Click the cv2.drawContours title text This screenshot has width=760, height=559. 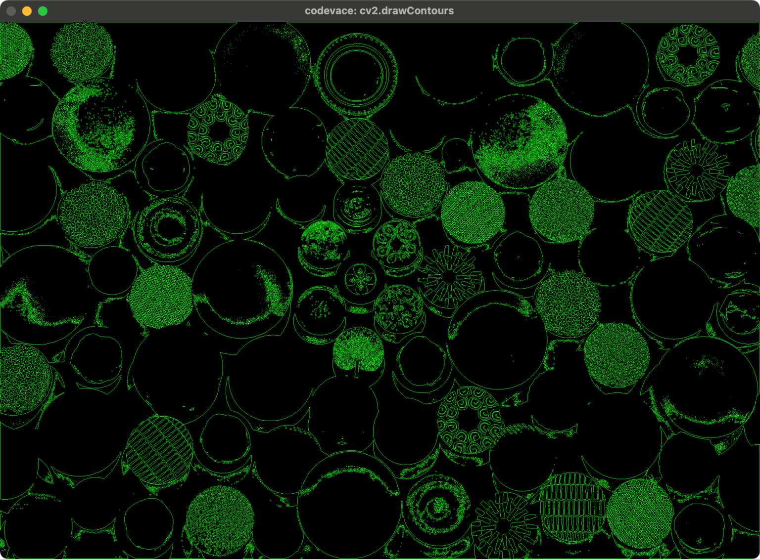[380, 10]
